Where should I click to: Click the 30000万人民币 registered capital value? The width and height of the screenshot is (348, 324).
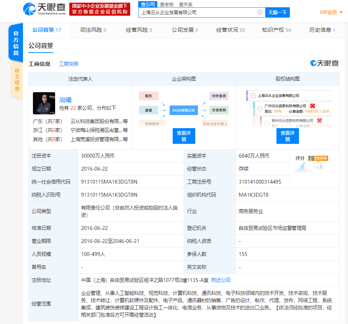pos(98,156)
